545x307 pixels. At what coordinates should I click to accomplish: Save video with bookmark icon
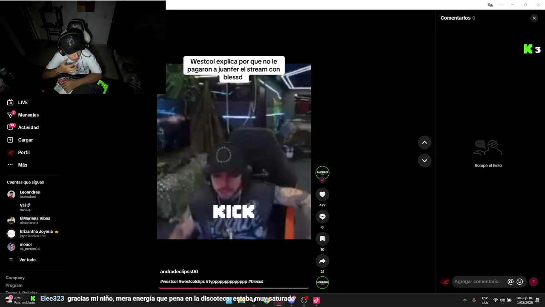(x=322, y=239)
